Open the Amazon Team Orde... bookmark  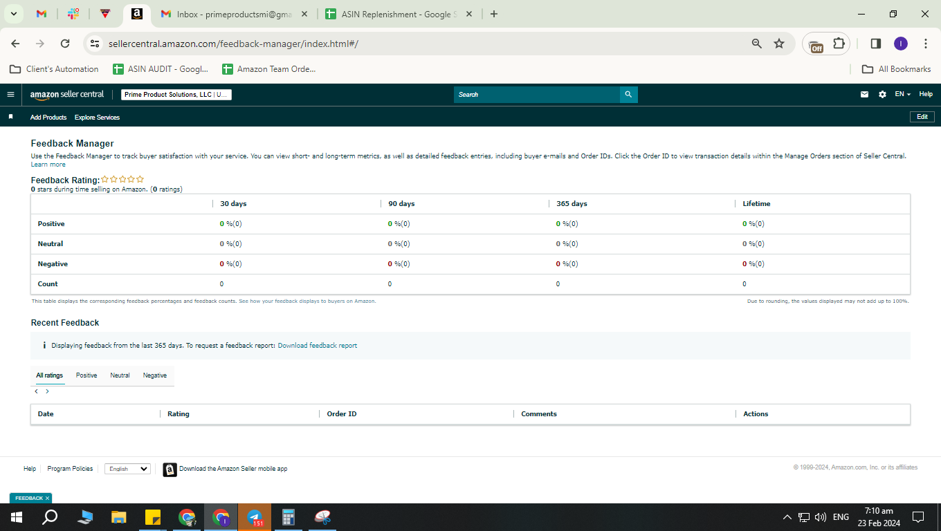[x=269, y=69]
